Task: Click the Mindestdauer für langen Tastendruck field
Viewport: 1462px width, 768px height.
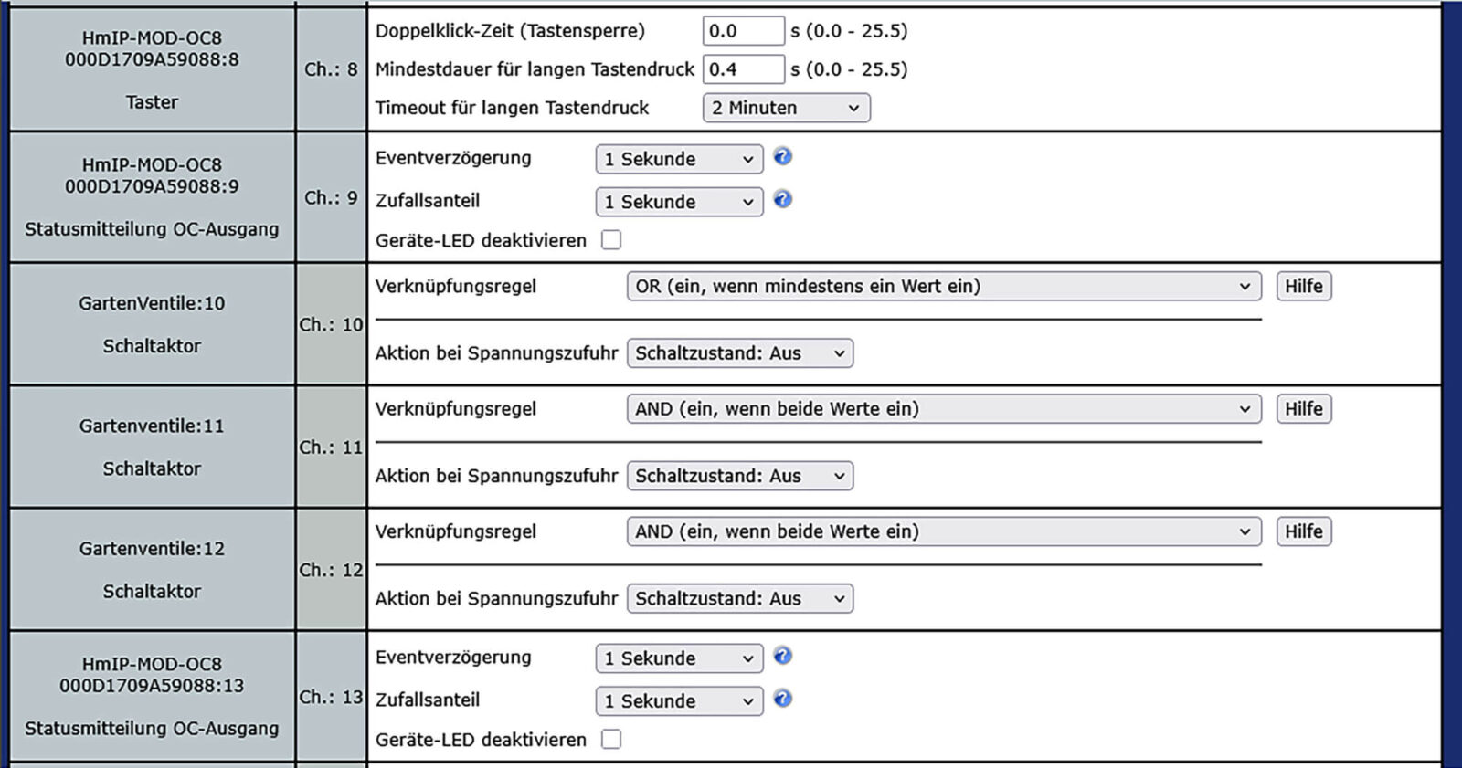Action: point(744,68)
